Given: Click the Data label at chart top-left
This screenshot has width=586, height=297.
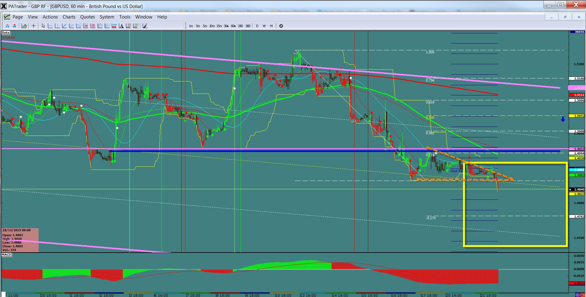Looking at the screenshot, I should [x=6, y=32].
